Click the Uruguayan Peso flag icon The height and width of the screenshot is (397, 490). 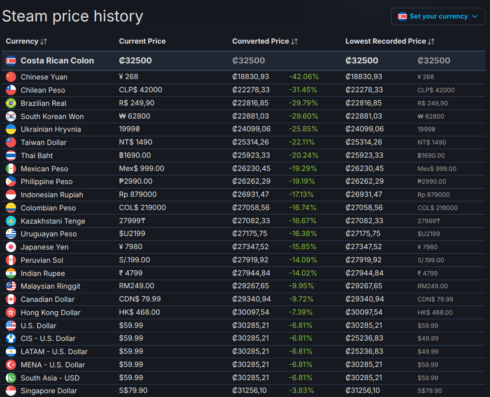point(11,234)
